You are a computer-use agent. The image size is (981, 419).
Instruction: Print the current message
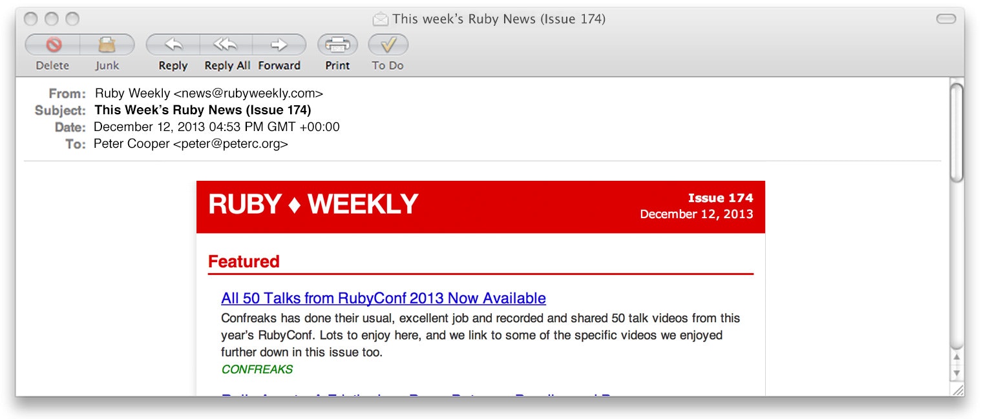tap(337, 45)
